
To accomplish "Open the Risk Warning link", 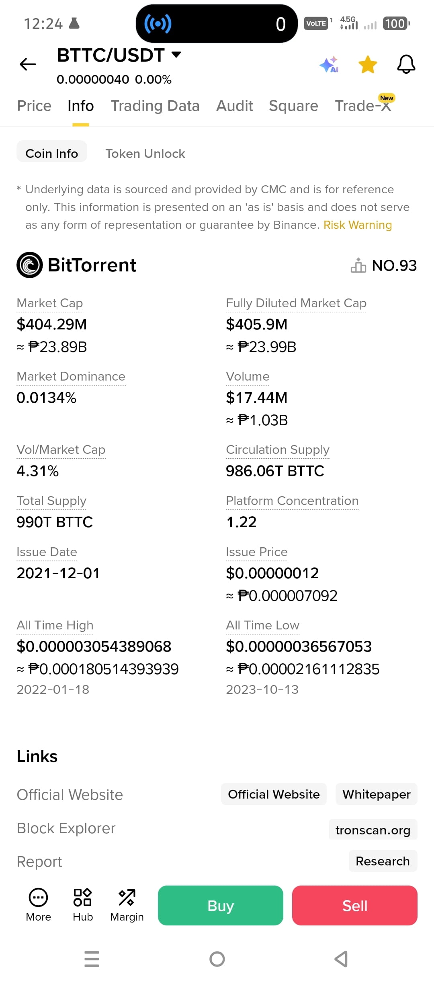I will point(358,225).
